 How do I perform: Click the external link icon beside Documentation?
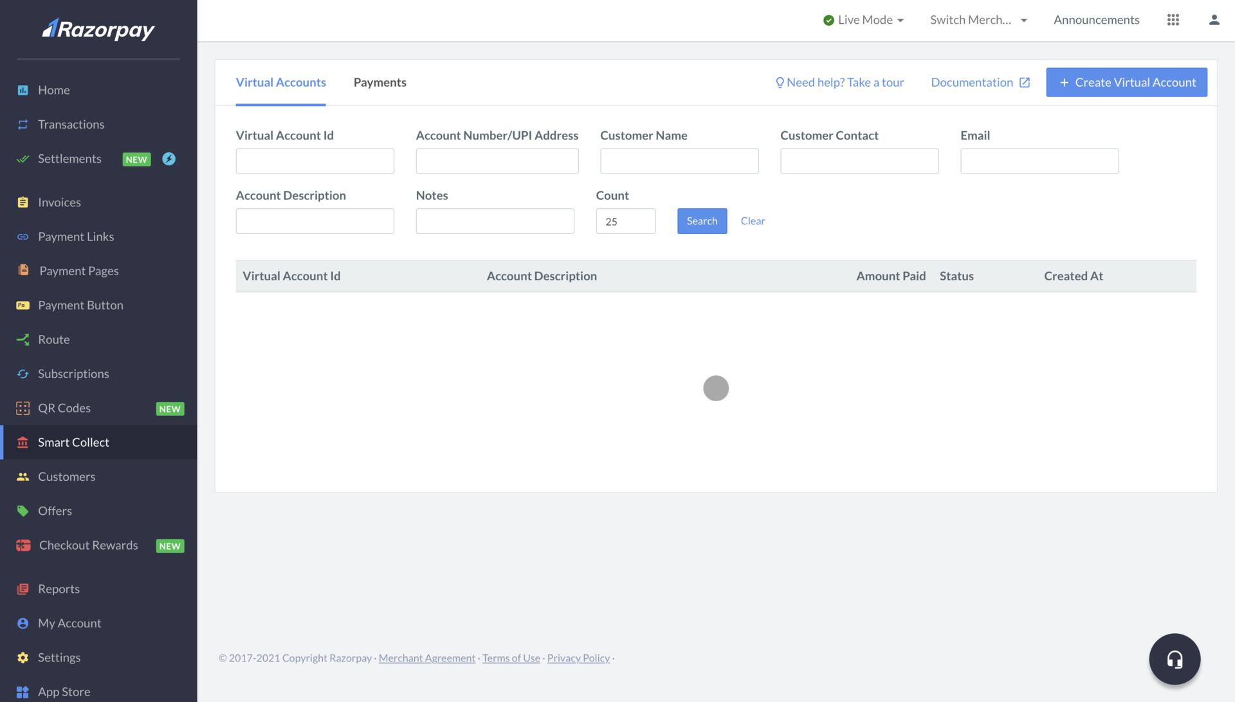(1025, 82)
